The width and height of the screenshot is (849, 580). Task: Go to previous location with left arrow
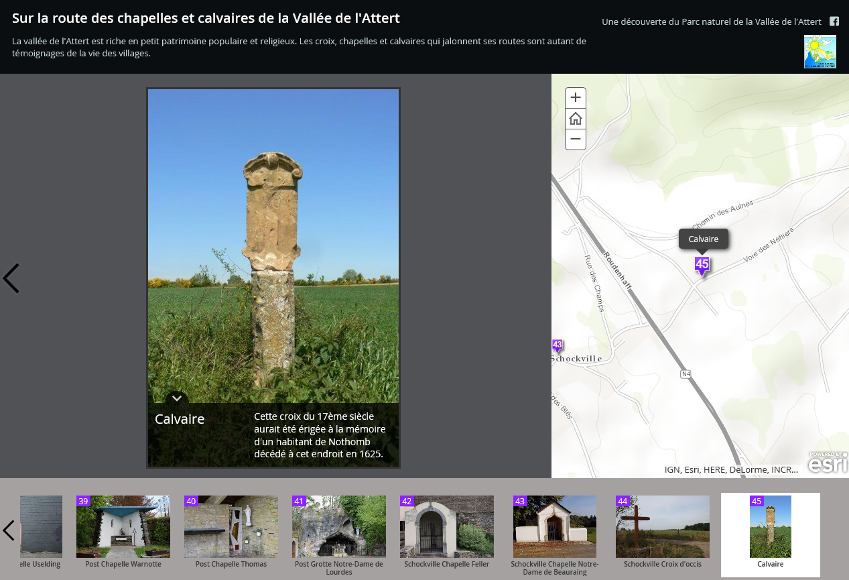click(x=11, y=278)
